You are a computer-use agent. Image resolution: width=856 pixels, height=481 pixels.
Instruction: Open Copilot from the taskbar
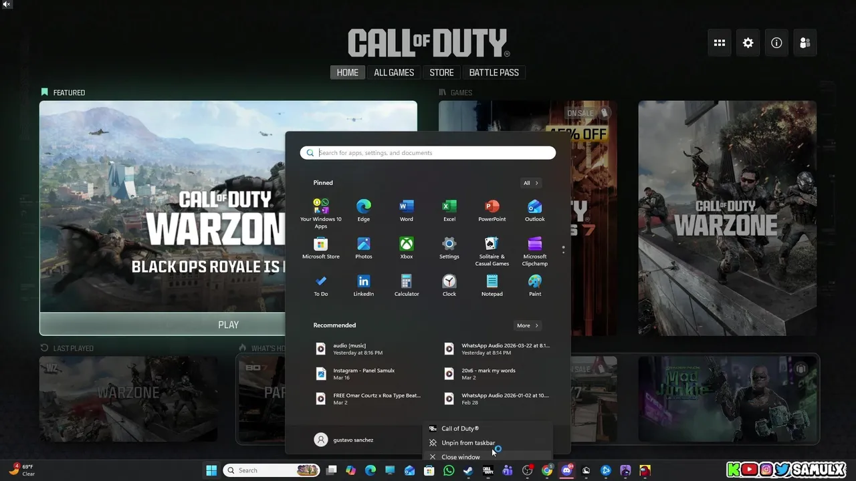pos(350,470)
